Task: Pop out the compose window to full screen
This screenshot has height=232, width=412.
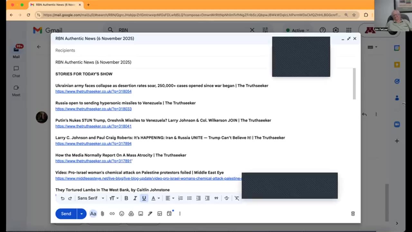Action: 349,39
